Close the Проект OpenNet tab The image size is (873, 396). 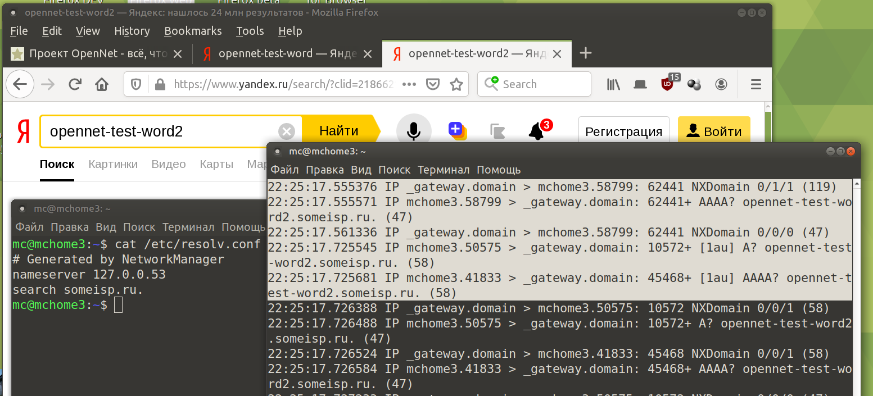pyautogui.click(x=178, y=54)
